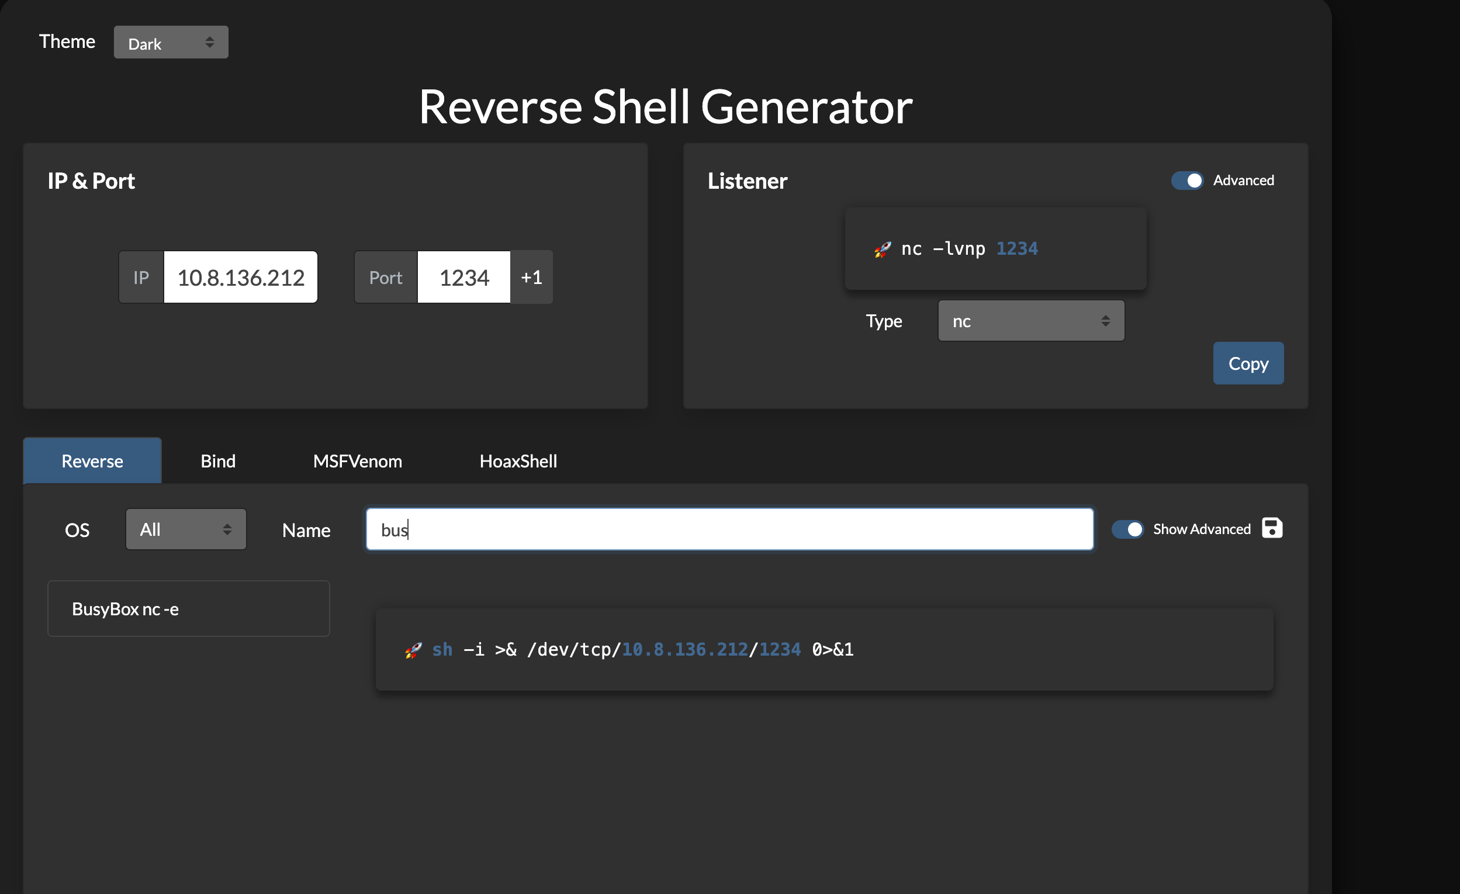Viewport: 1460px width, 894px height.
Task: Click into the IP address input field
Action: [x=241, y=278]
